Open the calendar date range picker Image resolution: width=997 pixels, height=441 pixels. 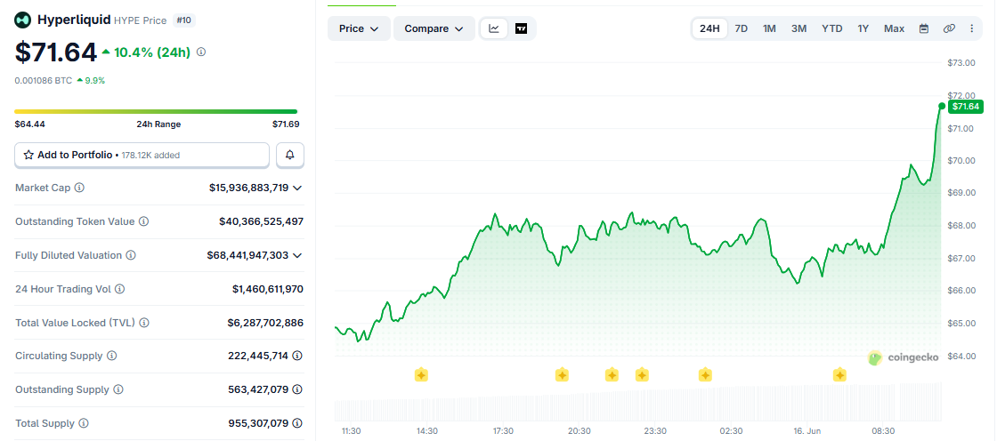click(924, 28)
